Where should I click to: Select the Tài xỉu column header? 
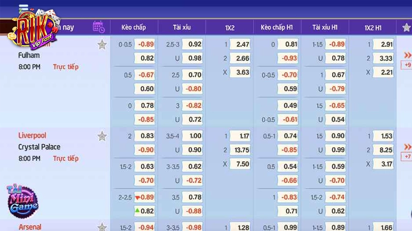(182, 27)
